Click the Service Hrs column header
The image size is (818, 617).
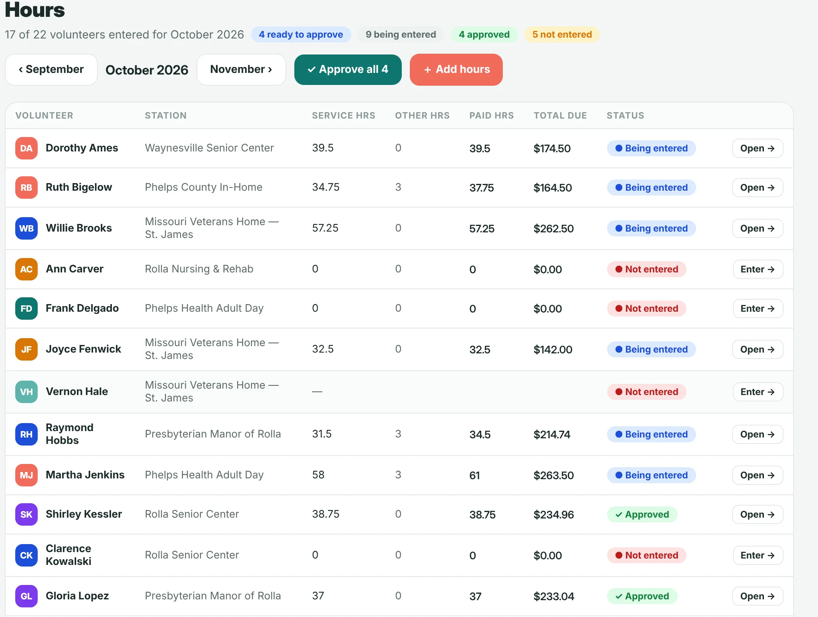point(344,115)
